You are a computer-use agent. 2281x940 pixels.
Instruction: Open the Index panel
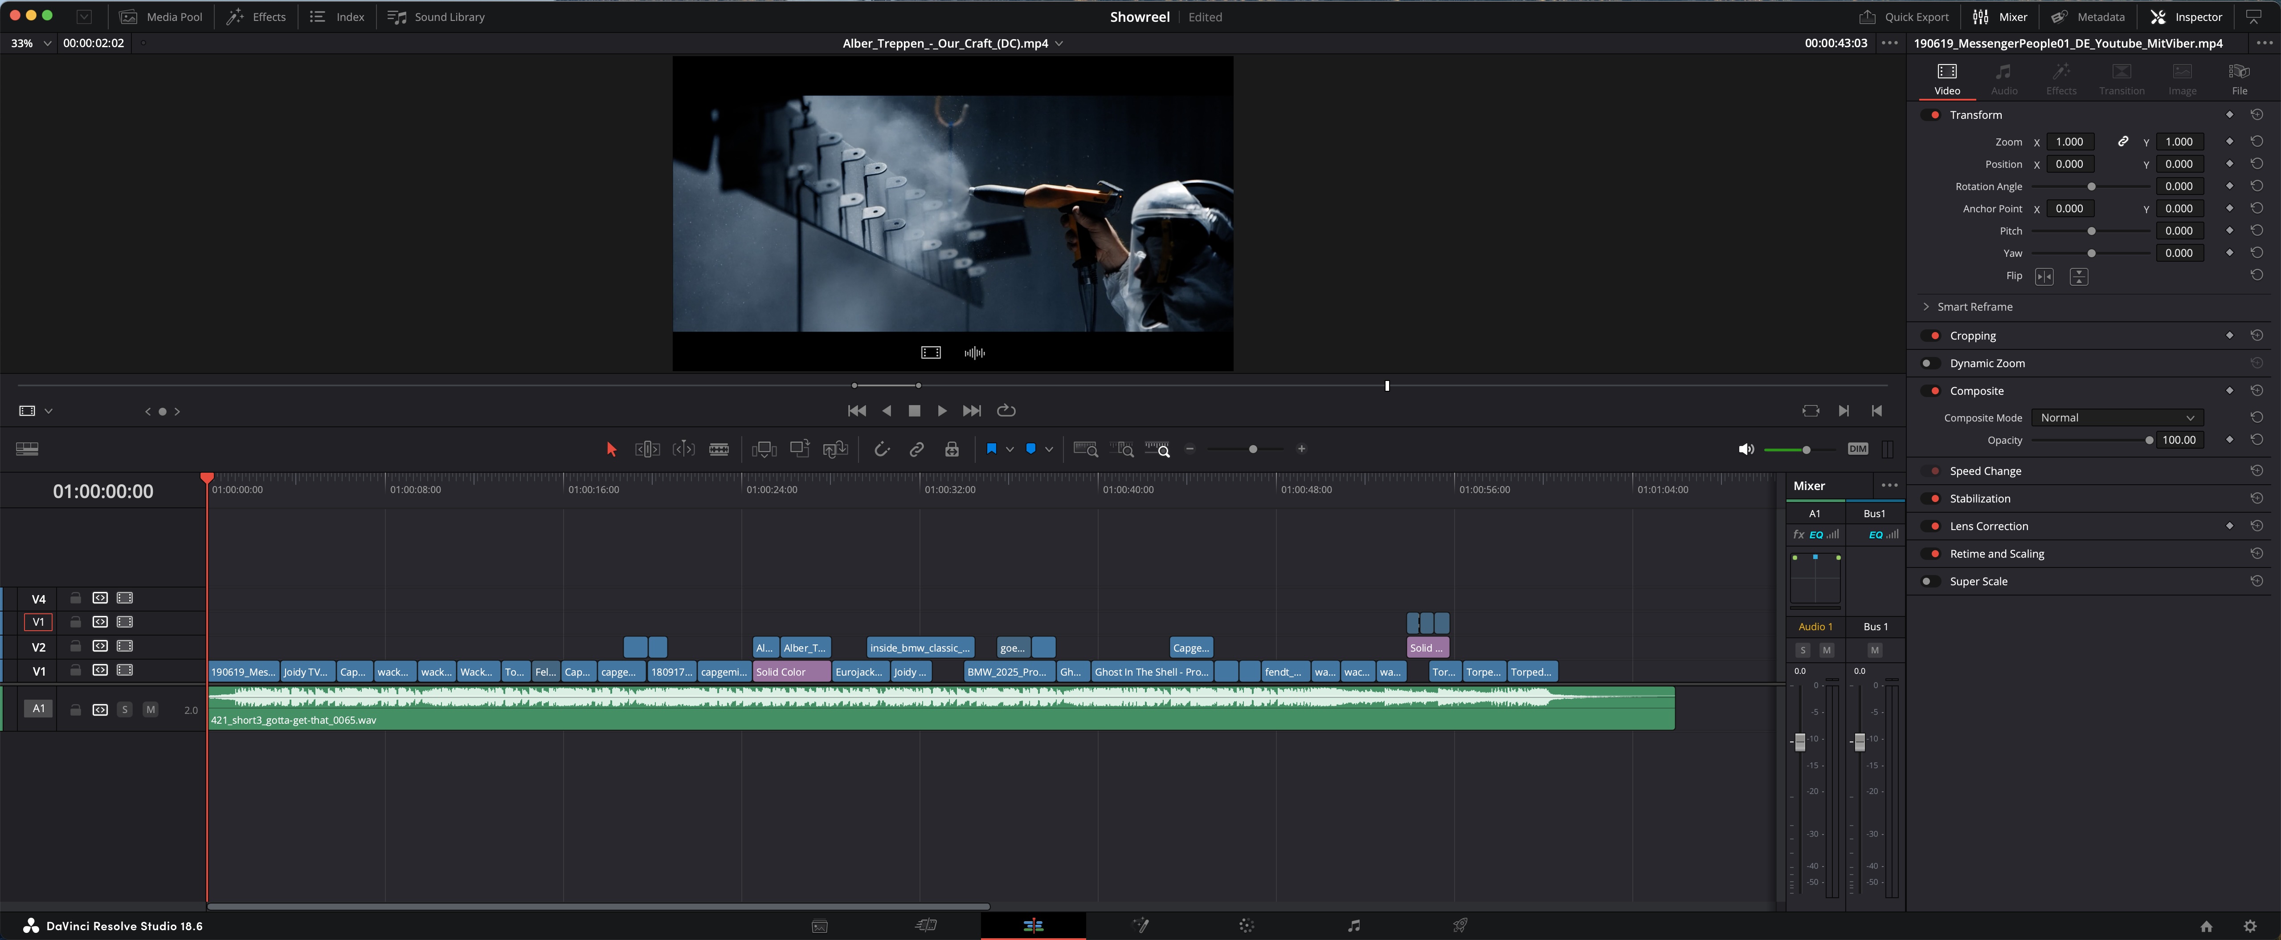(337, 17)
